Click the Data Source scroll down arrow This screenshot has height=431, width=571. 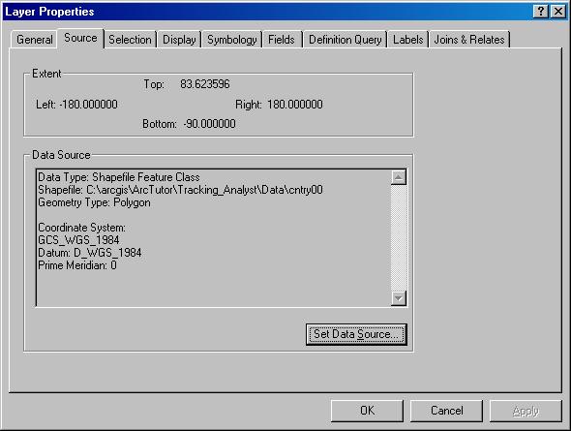tap(399, 298)
